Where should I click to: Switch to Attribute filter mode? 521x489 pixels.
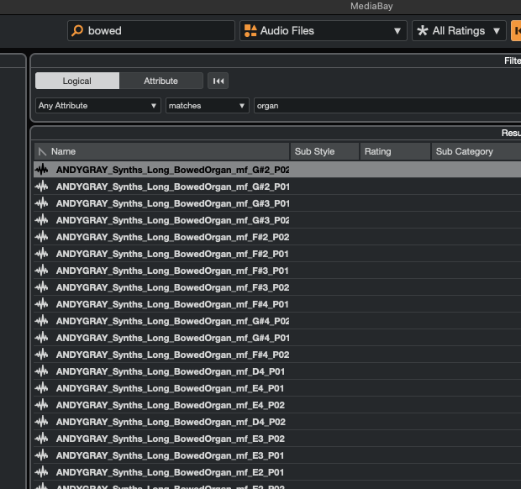[161, 81]
